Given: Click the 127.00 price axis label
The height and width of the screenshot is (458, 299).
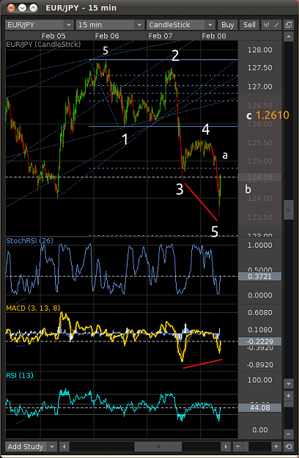Looking at the screenshot, I should tap(260, 86).
